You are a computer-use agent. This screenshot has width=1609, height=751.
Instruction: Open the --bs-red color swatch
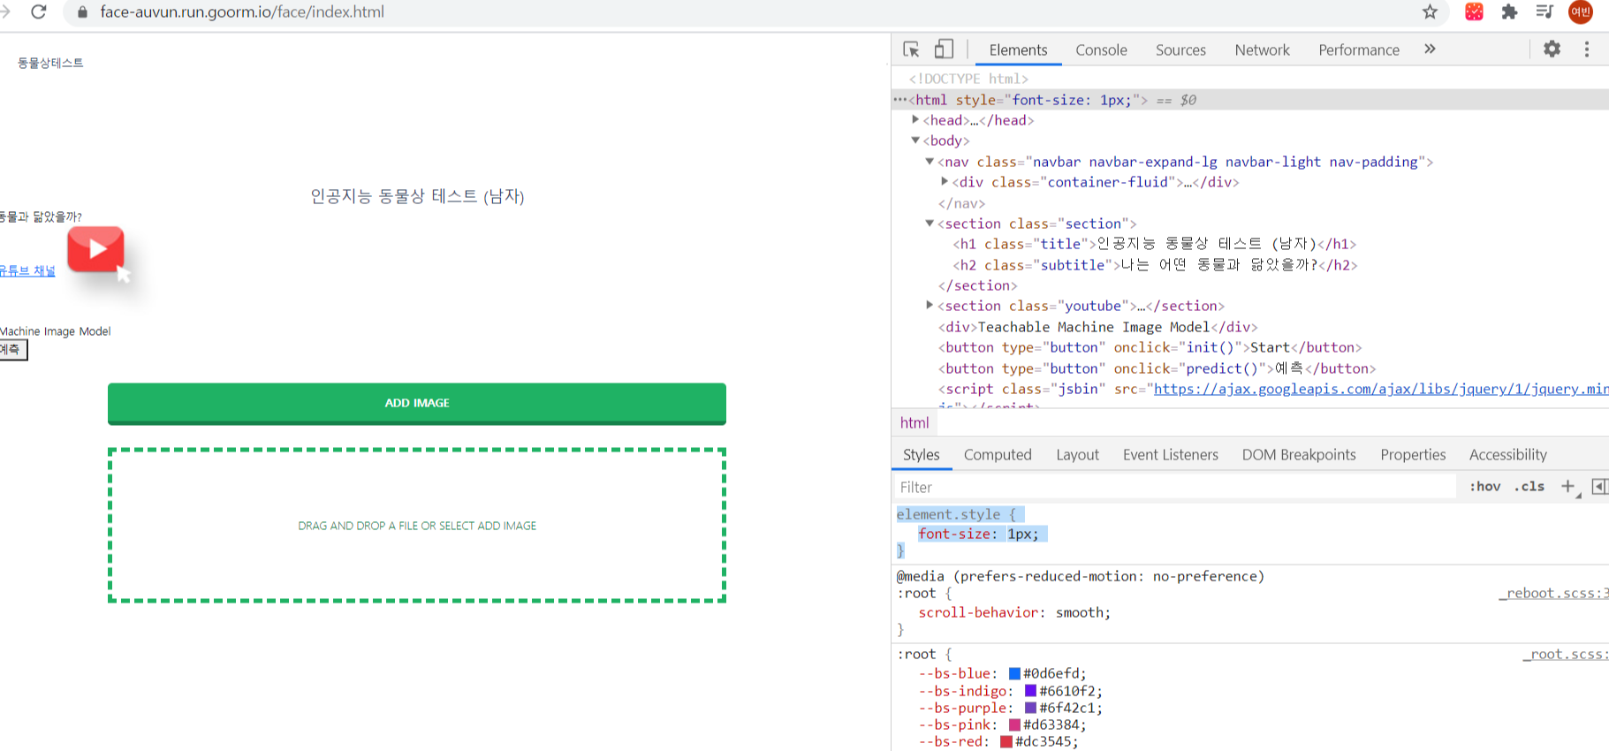point(1006,742)
